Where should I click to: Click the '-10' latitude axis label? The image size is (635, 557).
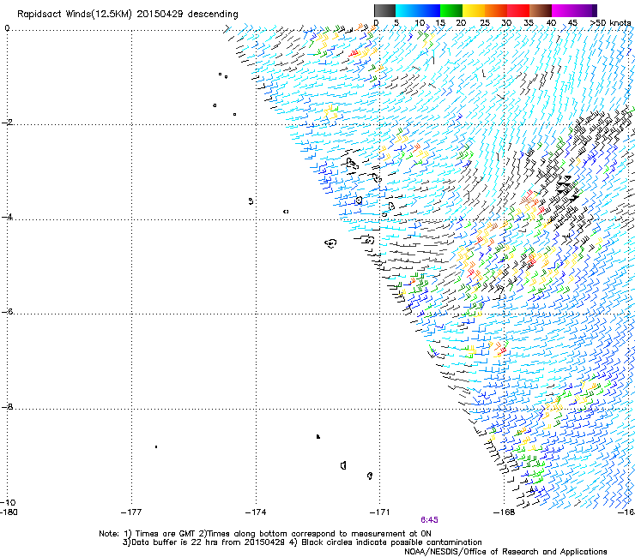(x=8, y=502)
